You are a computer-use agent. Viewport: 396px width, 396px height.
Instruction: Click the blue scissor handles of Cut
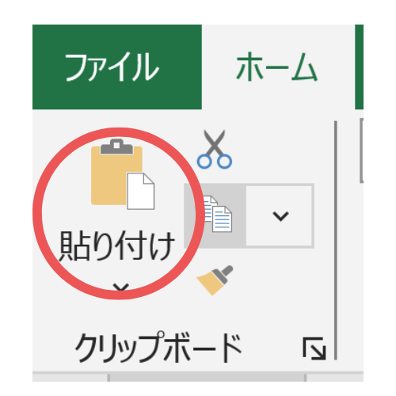[215, 162]
